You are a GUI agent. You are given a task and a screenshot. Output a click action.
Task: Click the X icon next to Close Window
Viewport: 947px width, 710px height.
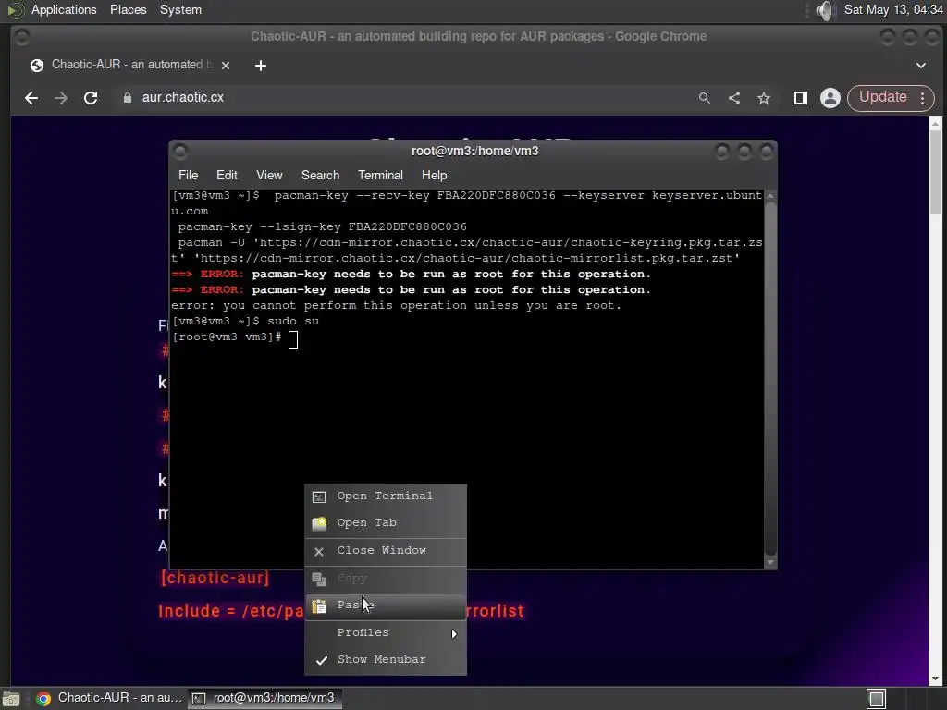click(x=319, y=551)
